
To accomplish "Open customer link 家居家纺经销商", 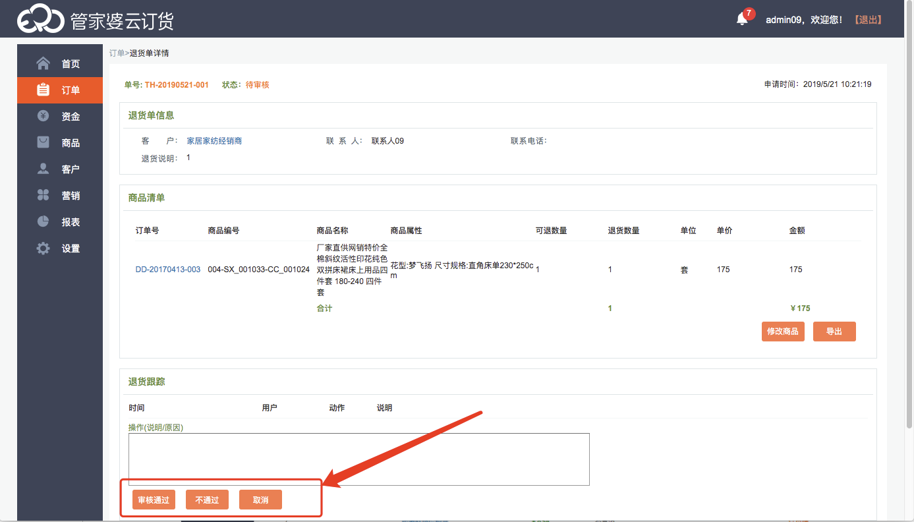I will point(214,141).
